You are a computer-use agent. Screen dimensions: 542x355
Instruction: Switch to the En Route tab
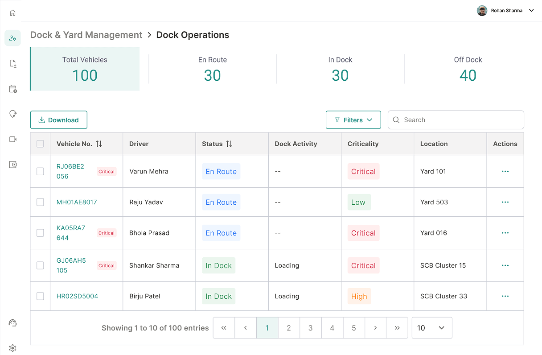tap(213, 68)
